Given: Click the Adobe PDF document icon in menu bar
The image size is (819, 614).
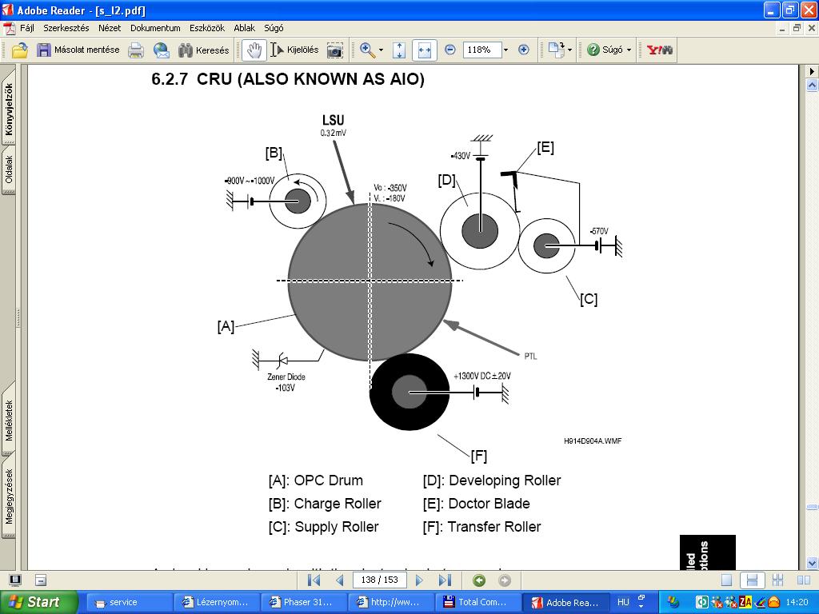Looking at the screenshot, I should [x=9, y=28].
